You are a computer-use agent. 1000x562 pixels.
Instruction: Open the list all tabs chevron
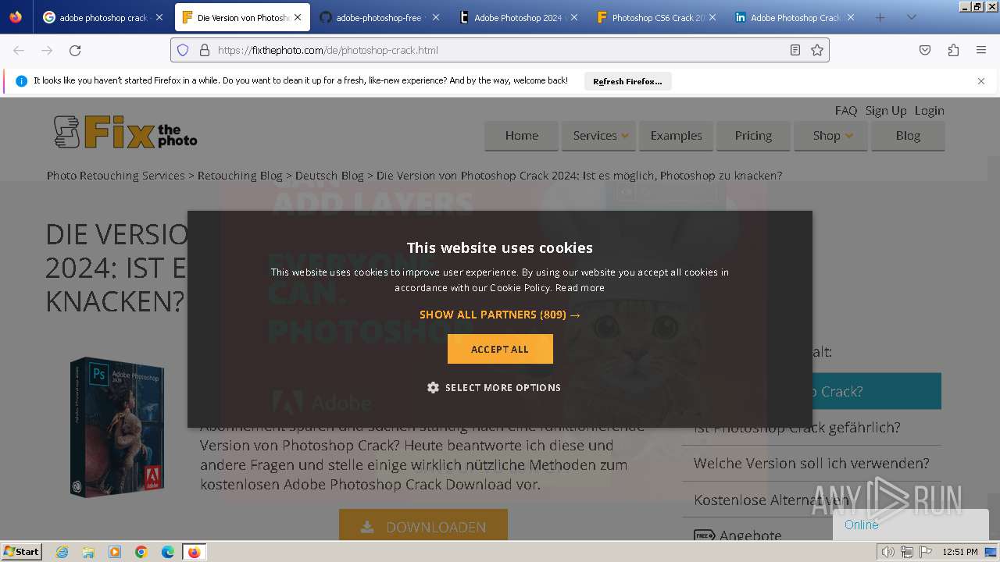point(912,17)
